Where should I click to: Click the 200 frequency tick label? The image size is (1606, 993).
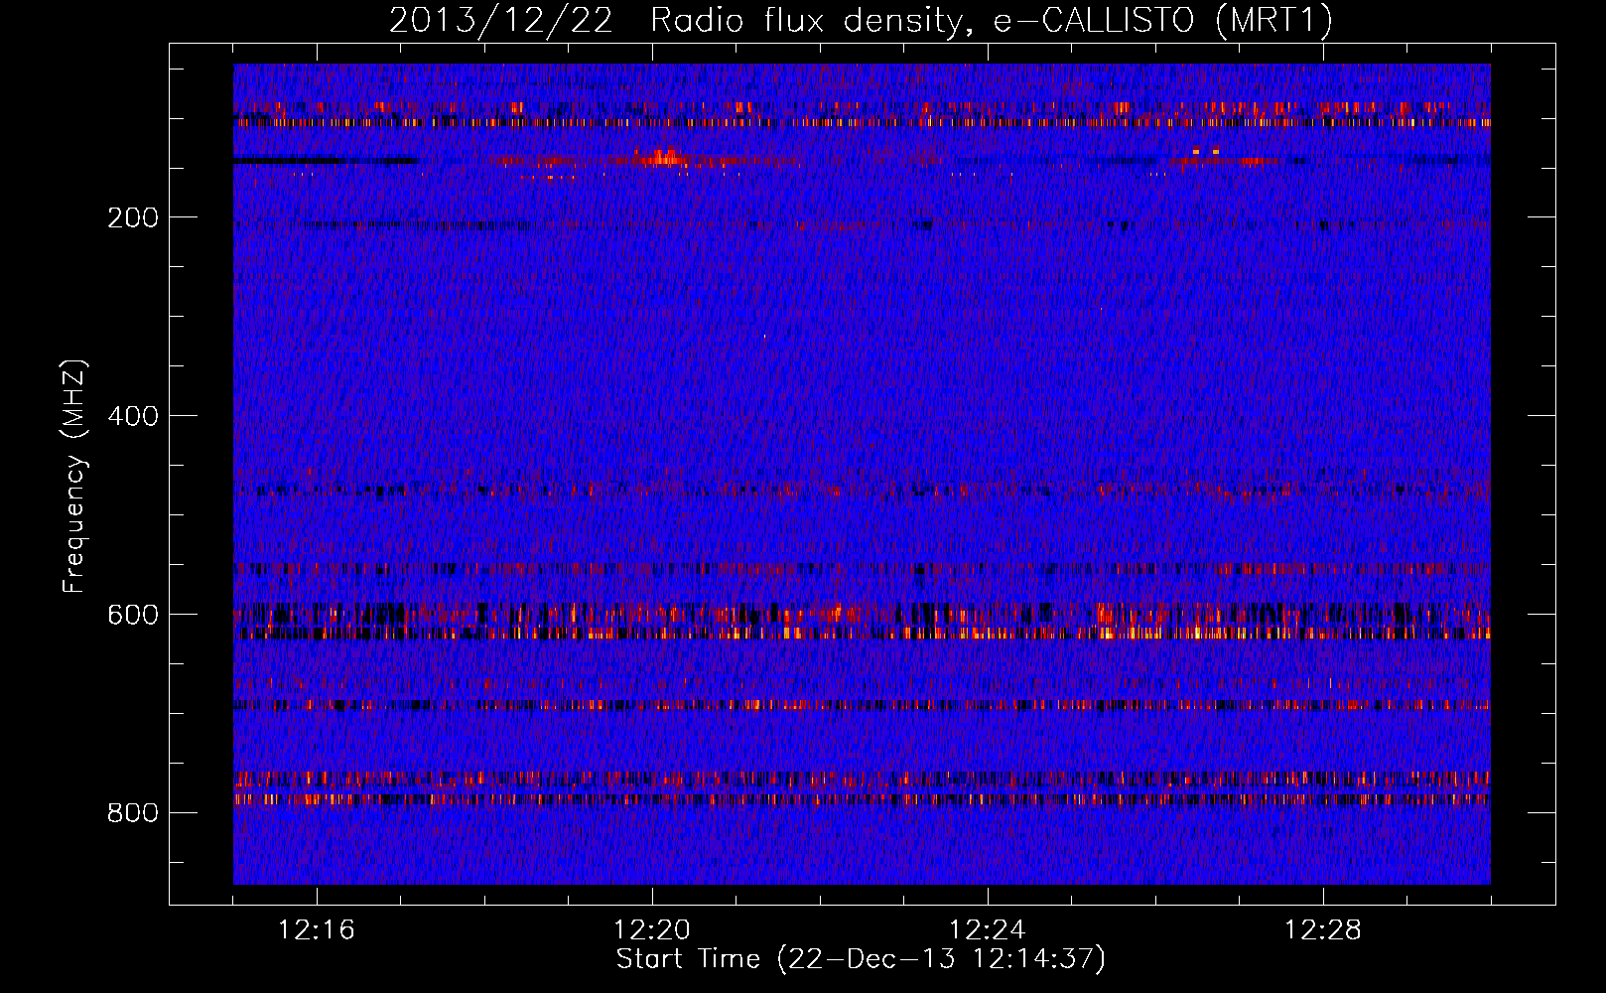tap(133, 217)
